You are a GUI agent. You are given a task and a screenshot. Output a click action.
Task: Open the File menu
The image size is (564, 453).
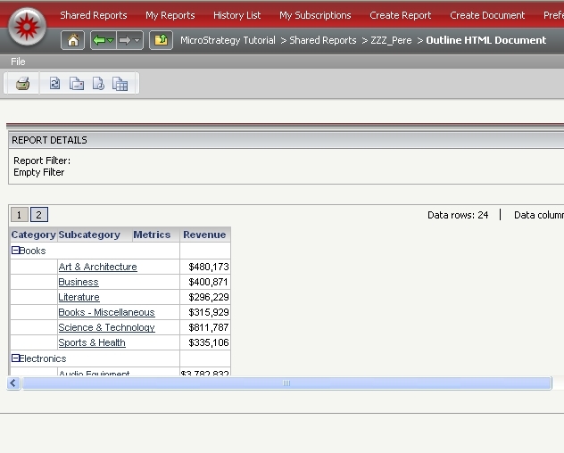click(x=18, y=62)
